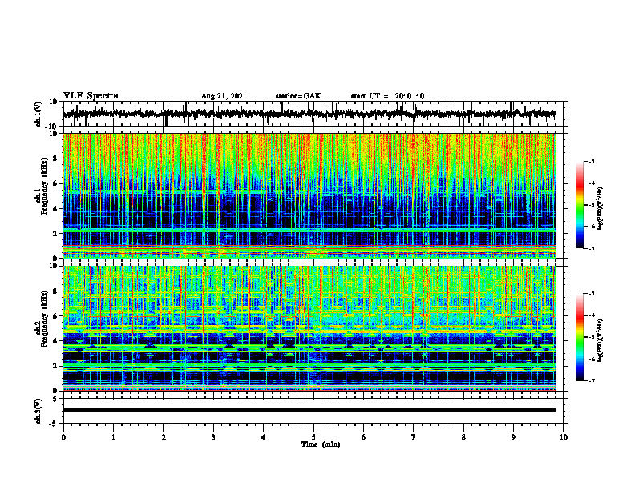Click the "VLF Spectra" title text
The image size is (635, 490).
(91, 96)
